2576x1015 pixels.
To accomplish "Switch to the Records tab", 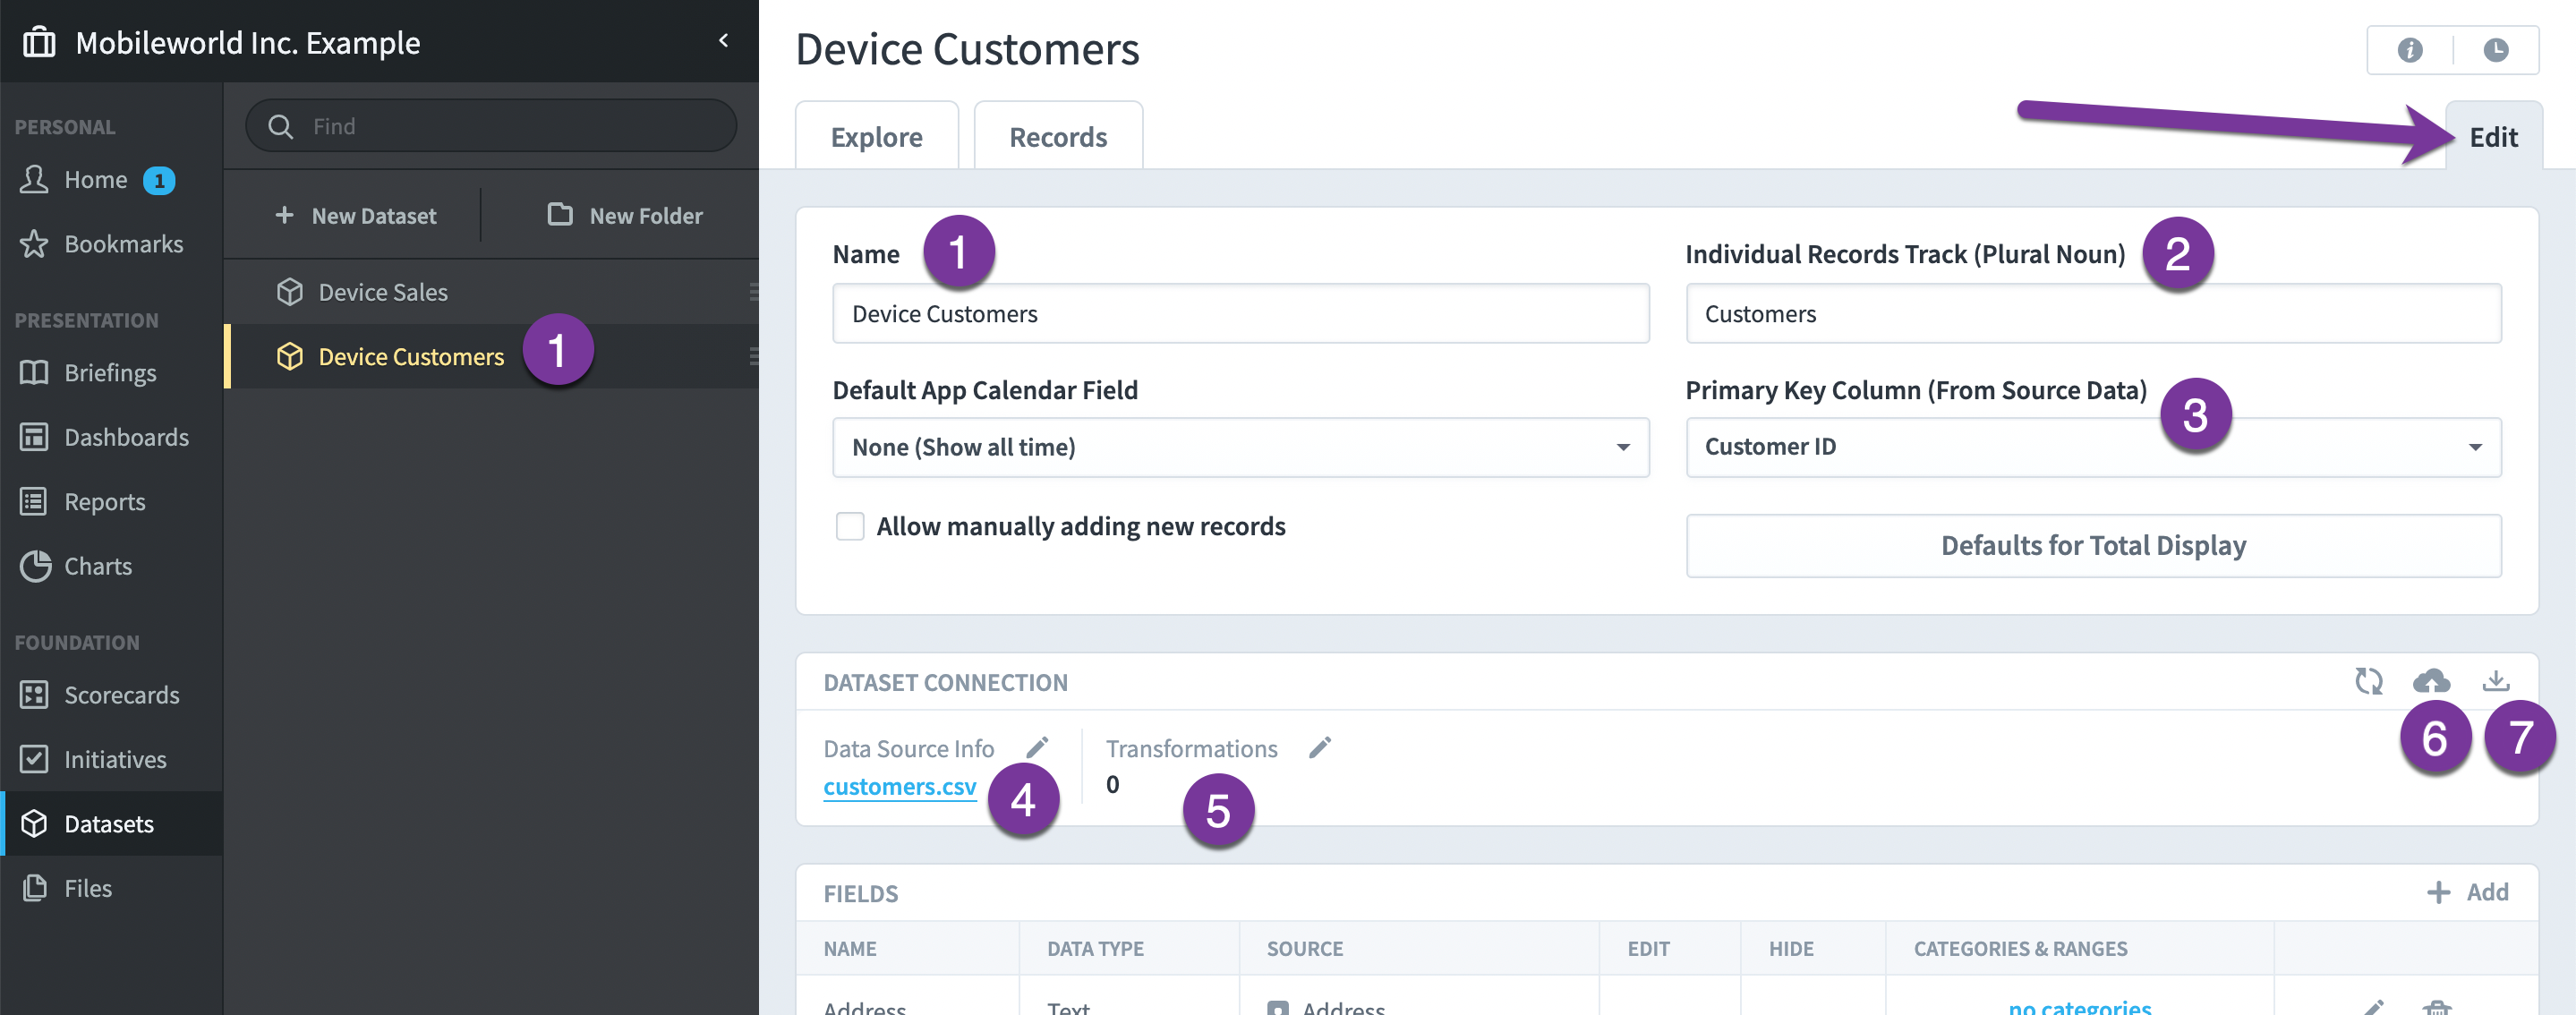I will tap(1058, 136).
